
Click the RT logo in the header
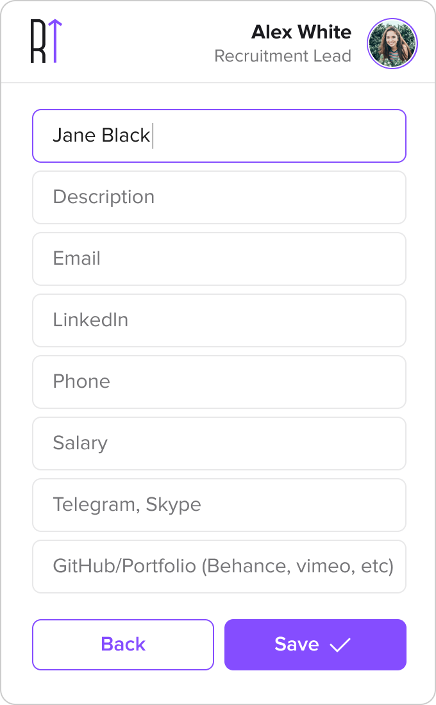46,42
